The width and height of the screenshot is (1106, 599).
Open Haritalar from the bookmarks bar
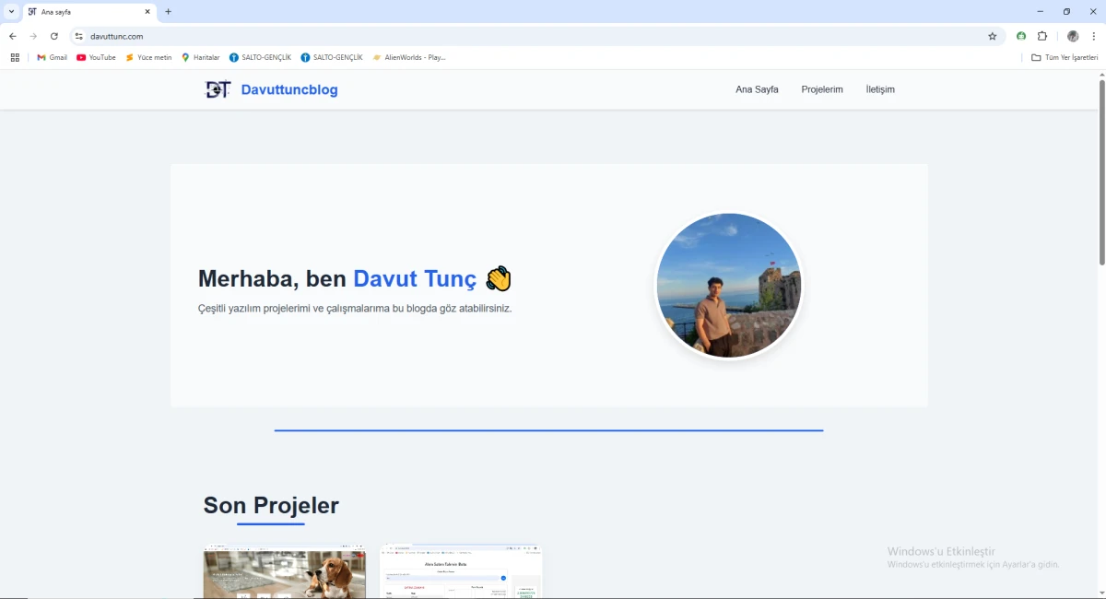[201, 57]
